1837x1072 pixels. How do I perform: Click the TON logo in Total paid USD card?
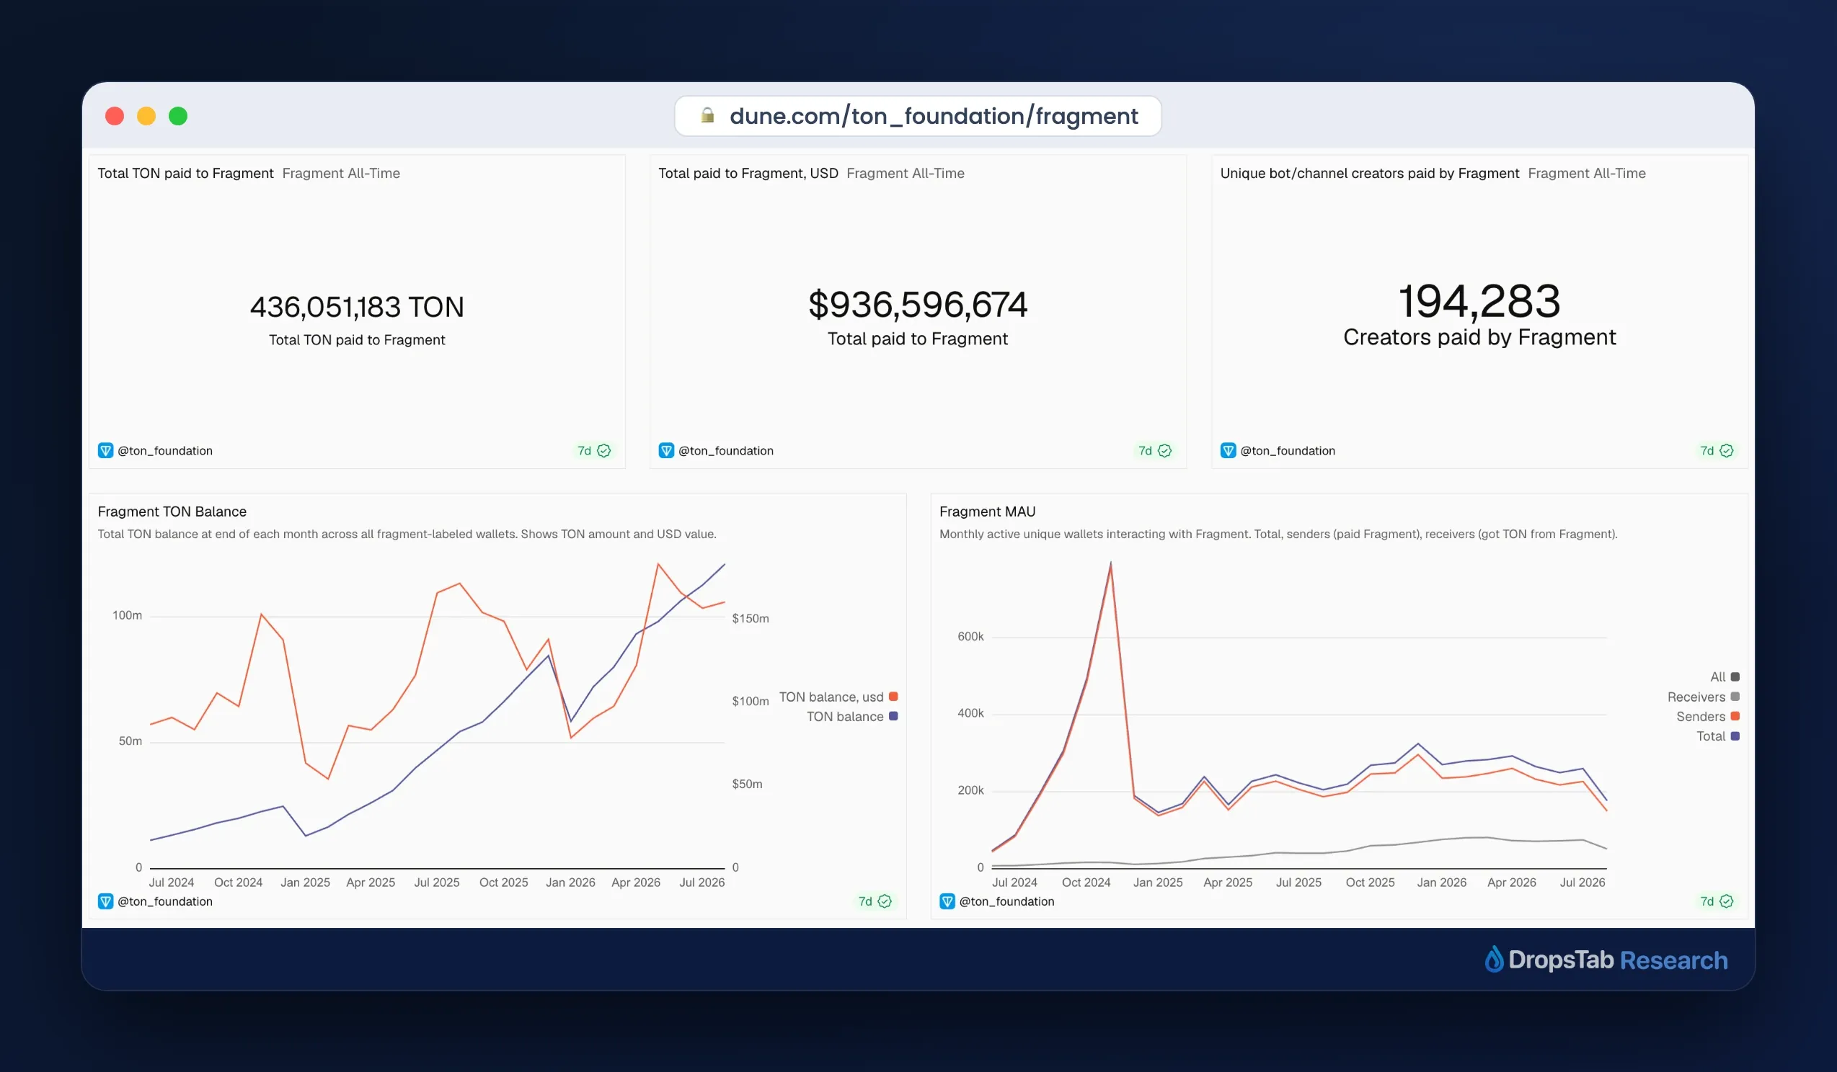[666, 451]
